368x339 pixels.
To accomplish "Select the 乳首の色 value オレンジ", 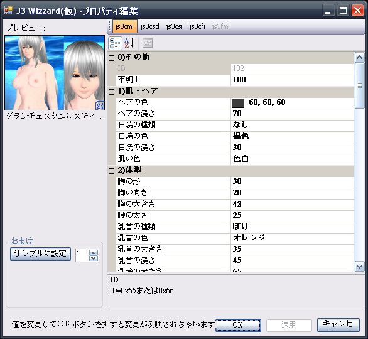I will coord(293,238).
